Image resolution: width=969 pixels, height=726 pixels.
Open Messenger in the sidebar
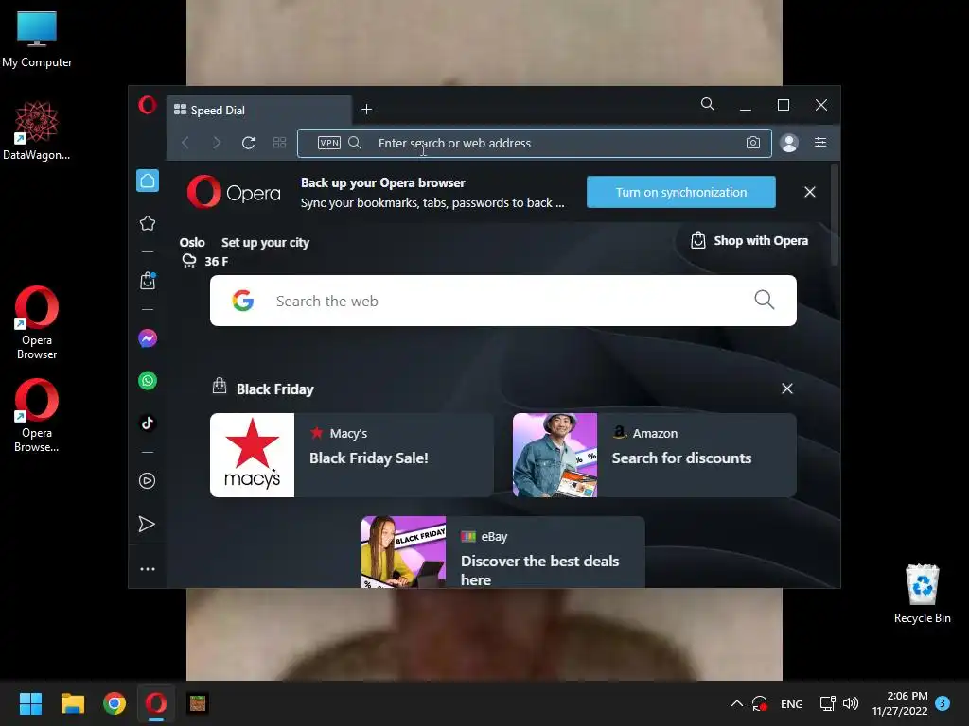coord(148,338)
